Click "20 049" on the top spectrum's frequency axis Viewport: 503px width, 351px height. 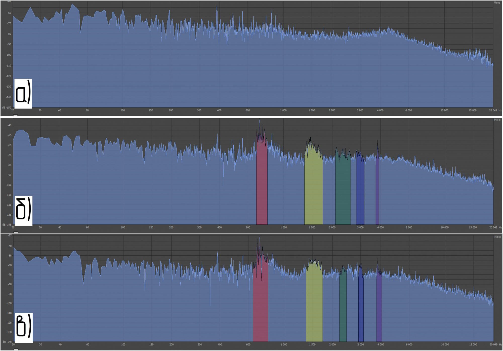point(493,110)
